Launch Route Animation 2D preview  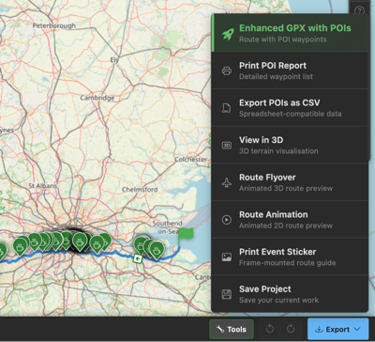290,220
